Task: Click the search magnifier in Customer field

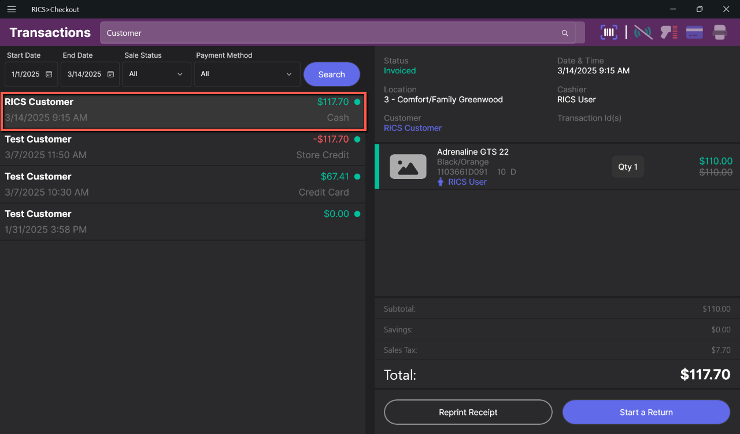Action: 565,33
